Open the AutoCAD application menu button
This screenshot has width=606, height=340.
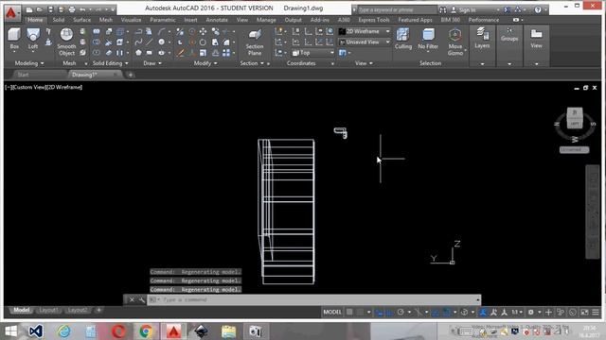pos(11,13)
